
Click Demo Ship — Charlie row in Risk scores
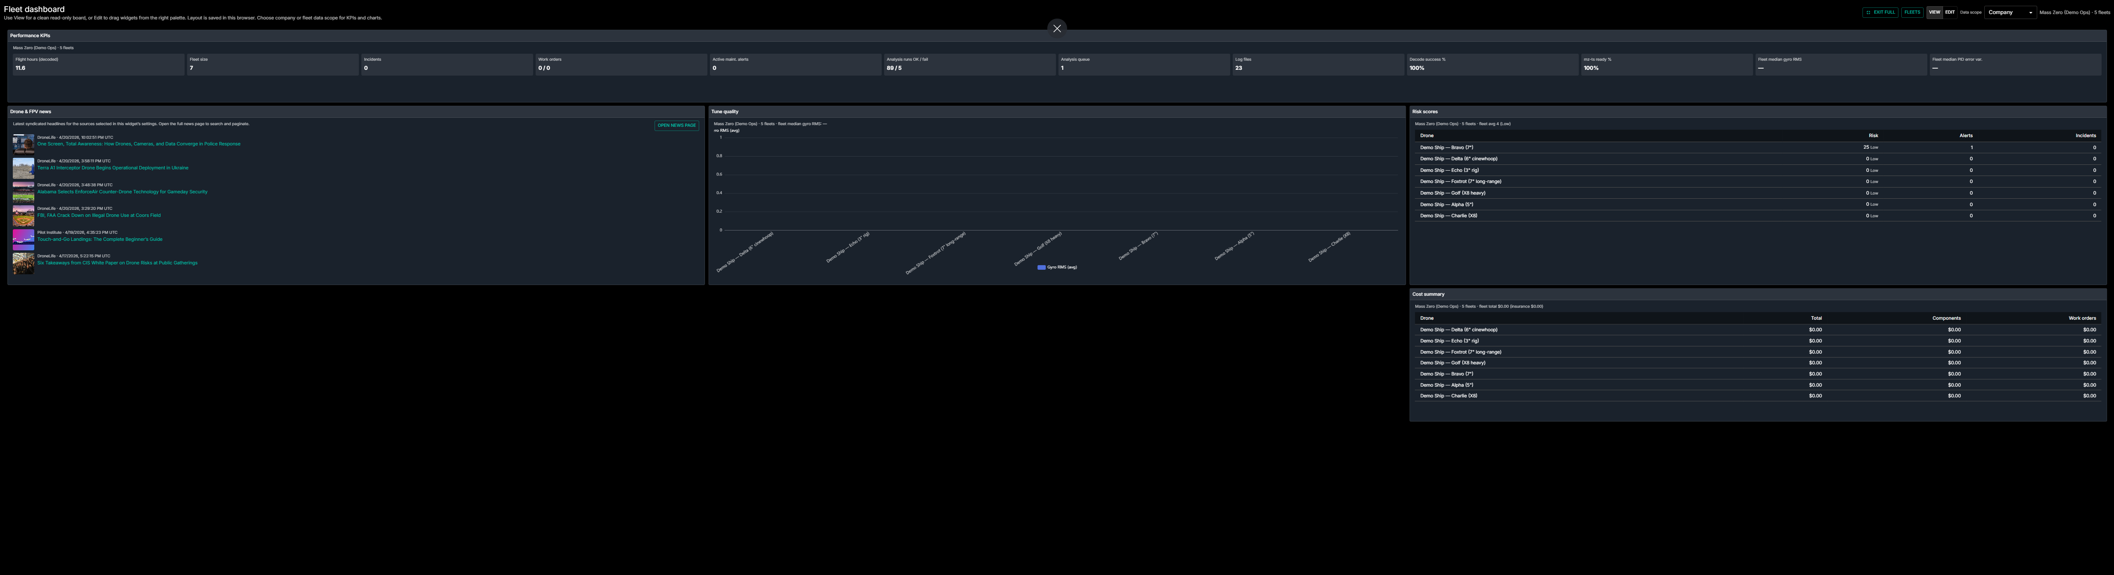pyautogui.click(x=1757, y=216)
